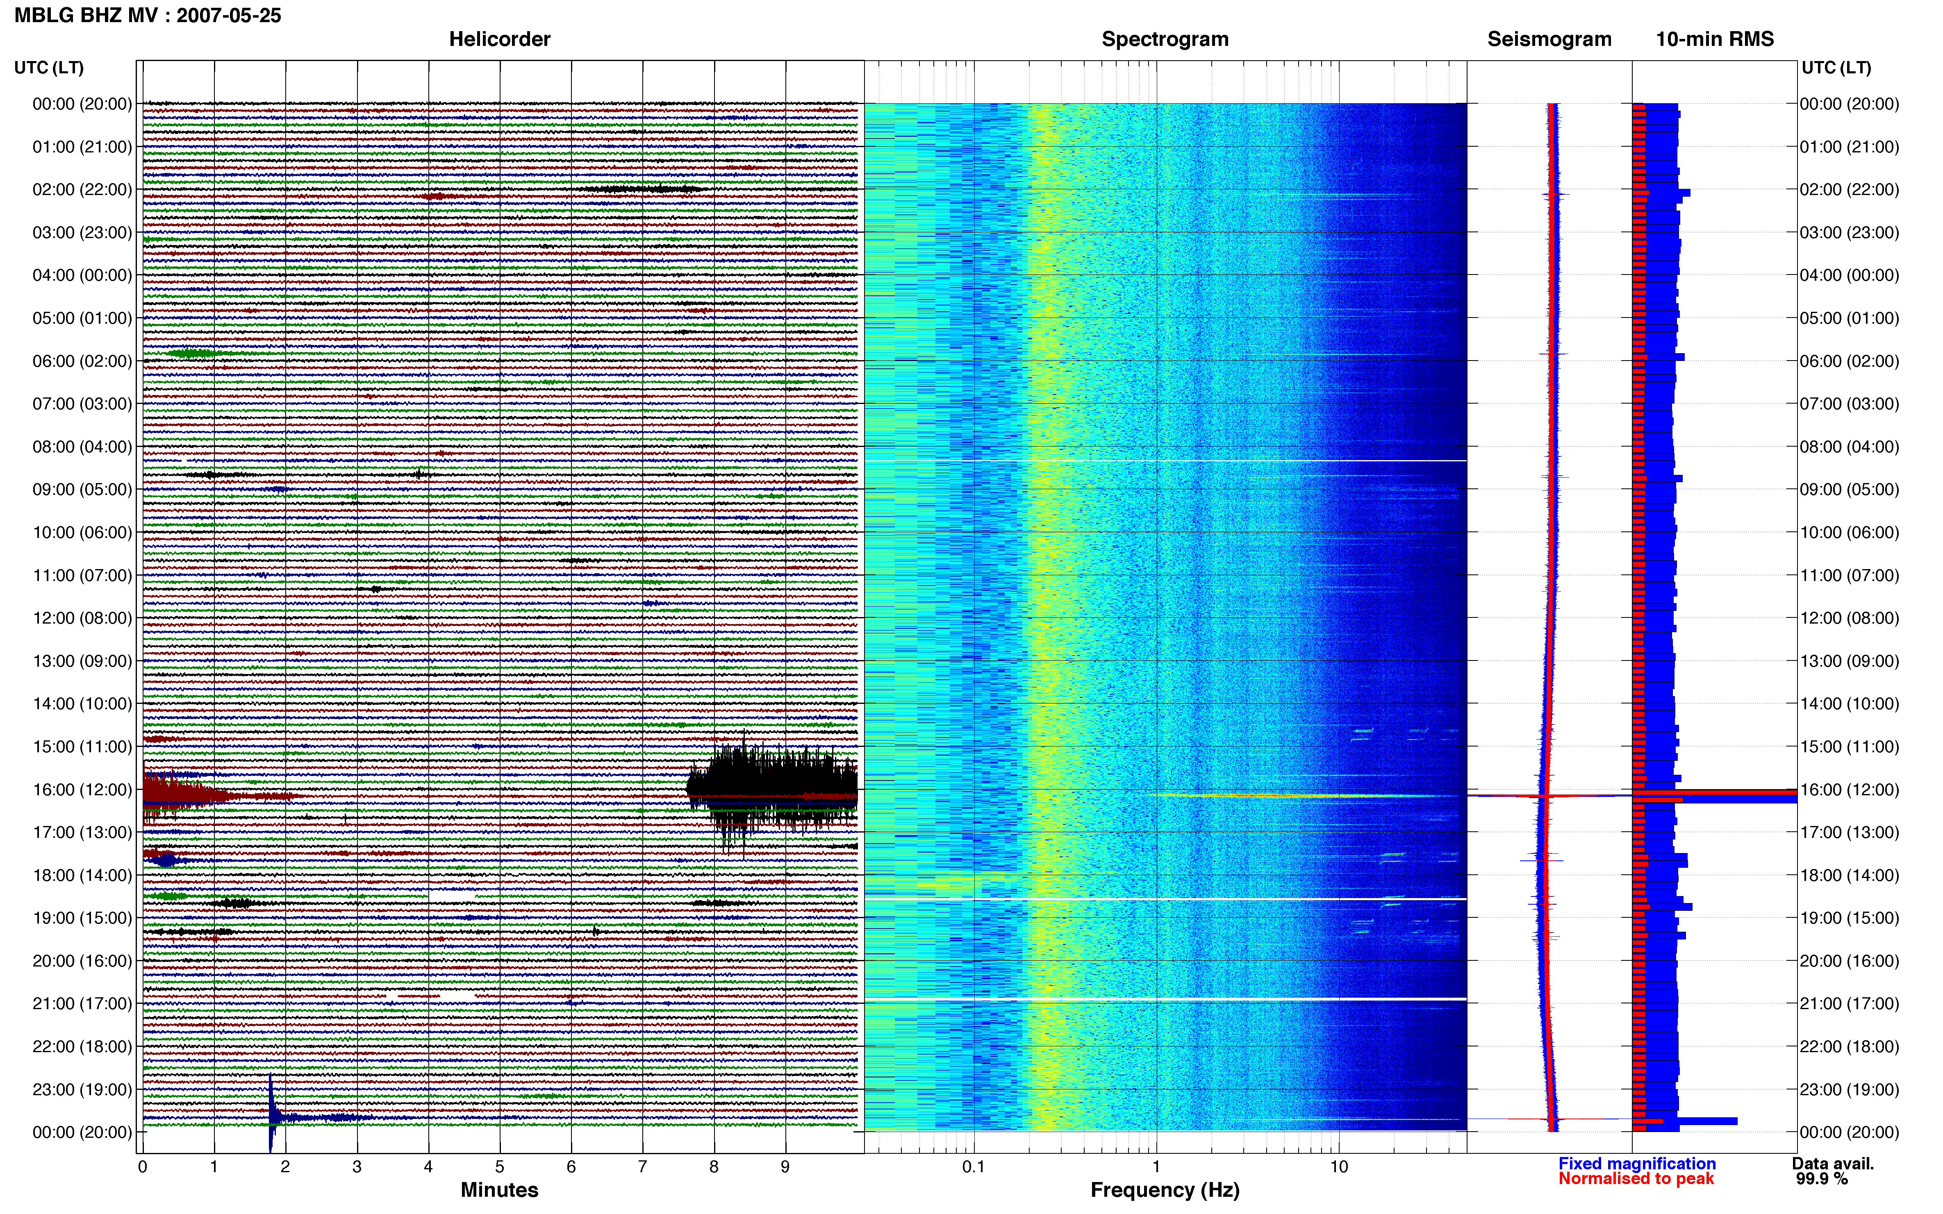Click the 'Frequency (Hz)' x-axis label

(x=1165, y=1190)
